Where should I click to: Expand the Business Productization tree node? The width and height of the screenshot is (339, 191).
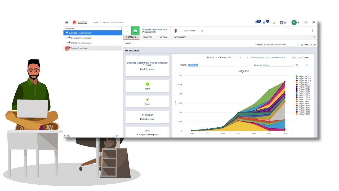coord(67,38)
